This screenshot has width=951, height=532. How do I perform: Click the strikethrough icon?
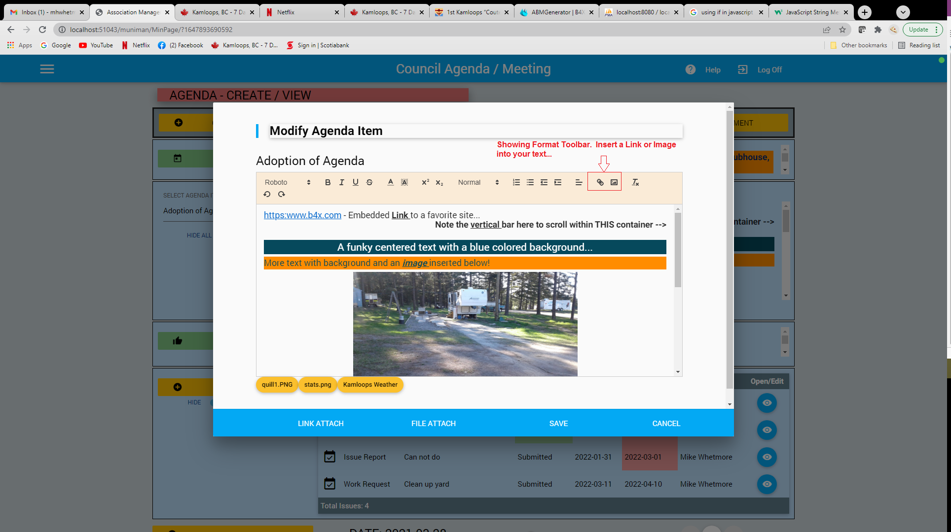369,182
